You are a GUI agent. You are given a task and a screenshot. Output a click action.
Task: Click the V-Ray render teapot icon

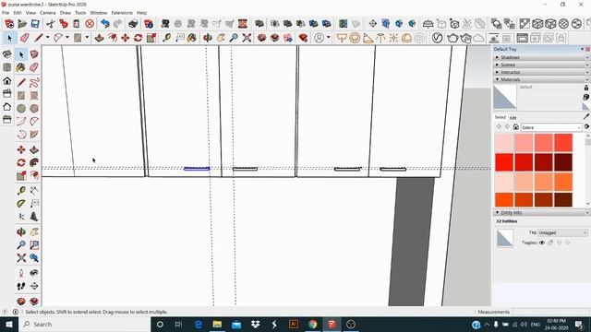[452, 38]
